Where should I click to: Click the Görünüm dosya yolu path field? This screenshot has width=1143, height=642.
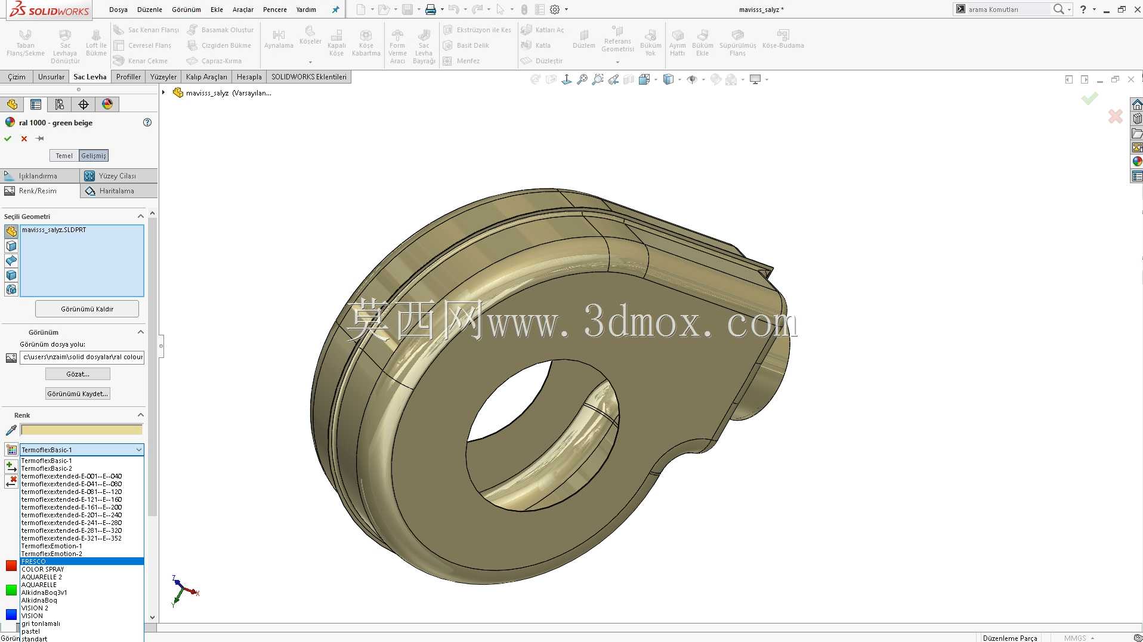(82, 357)
